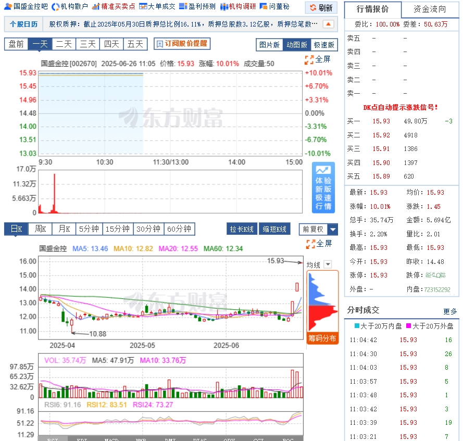Image resolution: width=463 pixels, height=441 pixels.
Task: Click RSI12: 83.51 indicator label
Action: tap(107, 405)
